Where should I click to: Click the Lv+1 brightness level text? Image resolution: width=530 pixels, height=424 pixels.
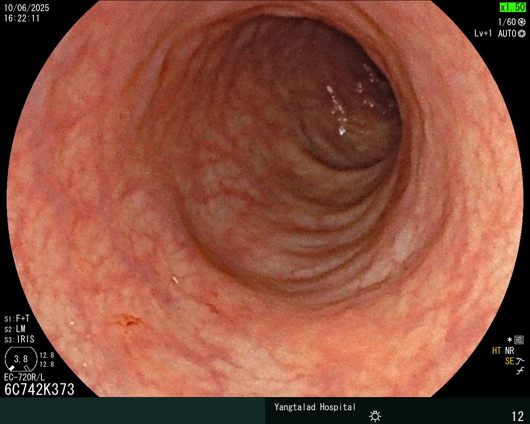pos(483,34)
